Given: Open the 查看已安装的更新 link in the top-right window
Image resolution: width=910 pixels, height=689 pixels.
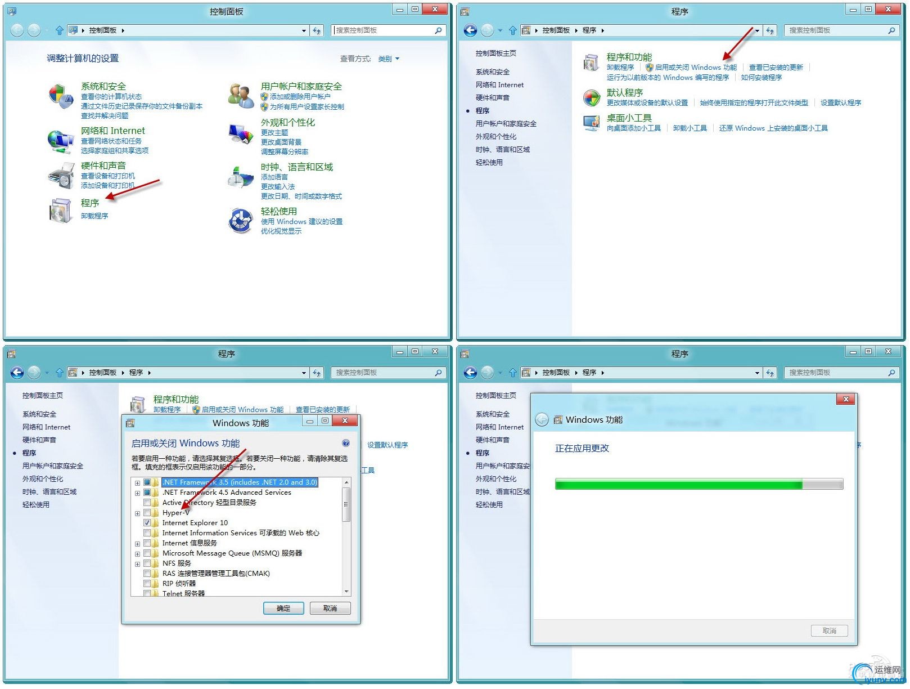Looking at the screenshot, I should [776, 68].
